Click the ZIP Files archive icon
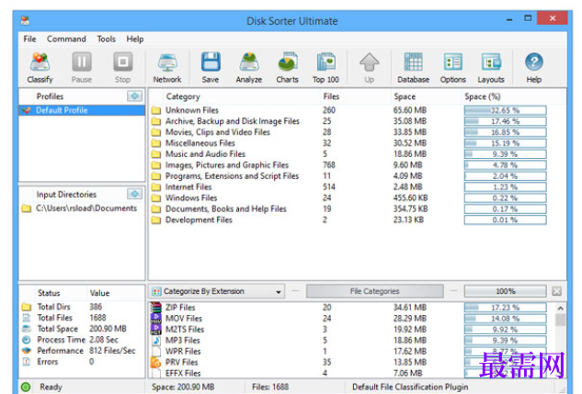This screenshot has width=582, height=394. pyautogui.click(x=156, y=308)
